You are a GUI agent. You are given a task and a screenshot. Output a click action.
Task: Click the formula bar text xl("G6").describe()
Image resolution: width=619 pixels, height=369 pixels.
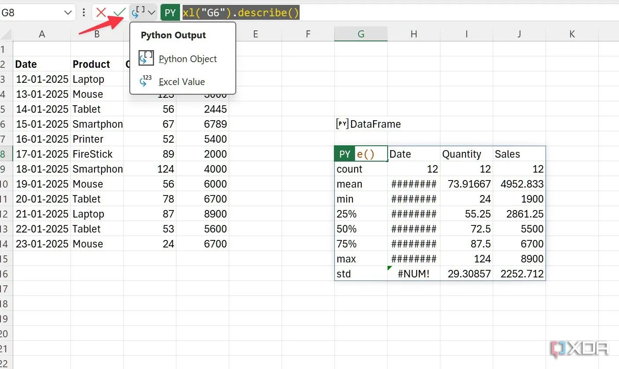241,13
